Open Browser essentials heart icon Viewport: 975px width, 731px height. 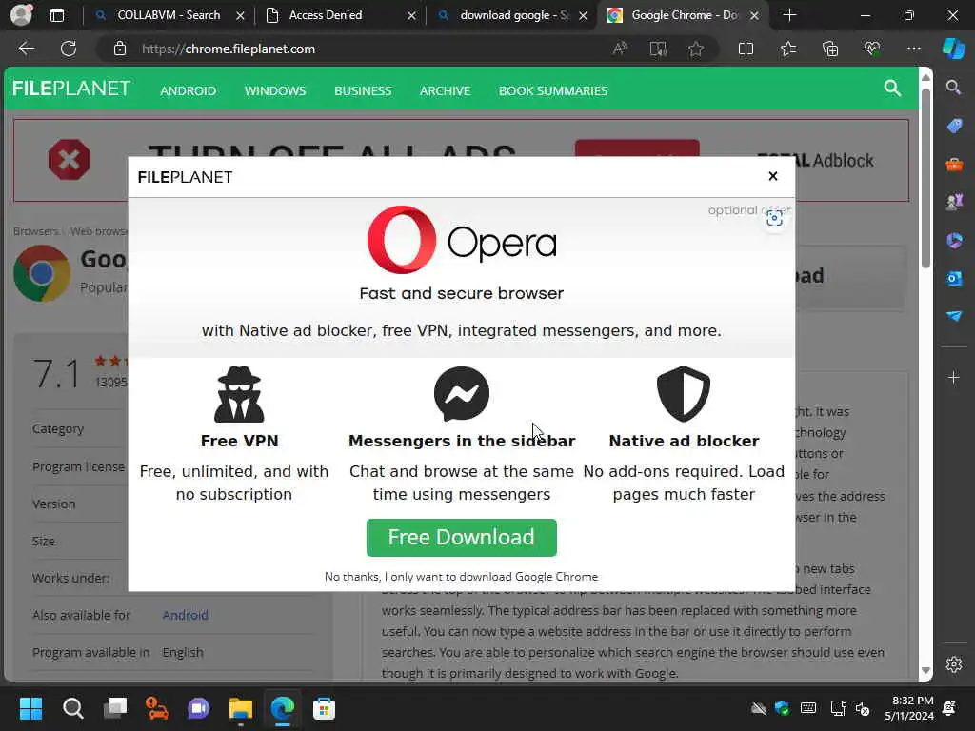click(872, 49)
